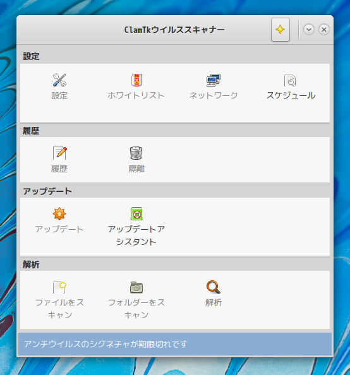
Task: Open the スケジュール scheduler icon
Action: [291, 80]
